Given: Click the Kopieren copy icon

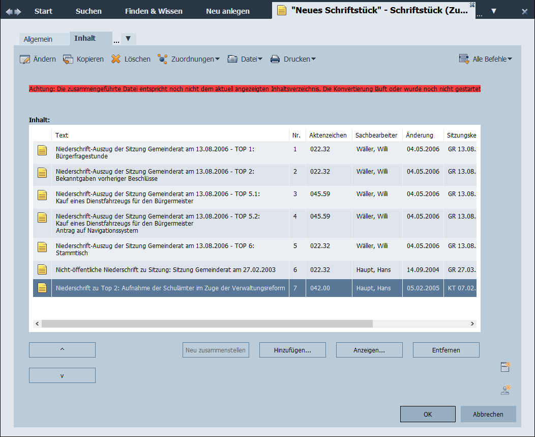Looking at the screenshot, I should [x=68, y=59].
